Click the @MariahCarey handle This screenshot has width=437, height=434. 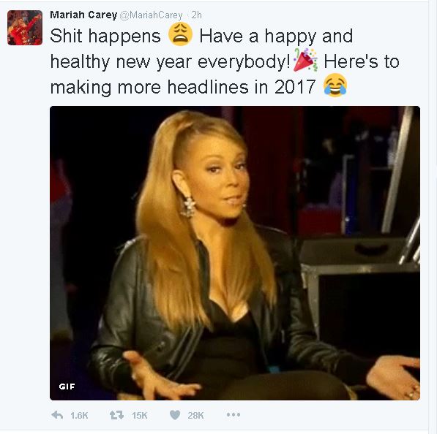click(151, 15)
